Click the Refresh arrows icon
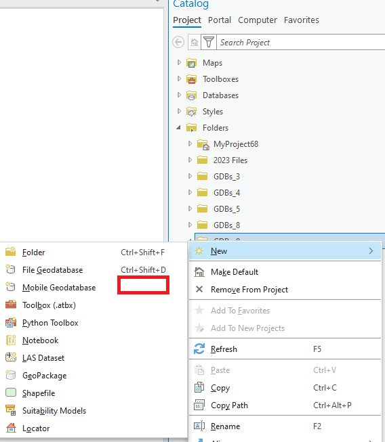The width and height of the screenshot is (385, 442). pos(199,349)
